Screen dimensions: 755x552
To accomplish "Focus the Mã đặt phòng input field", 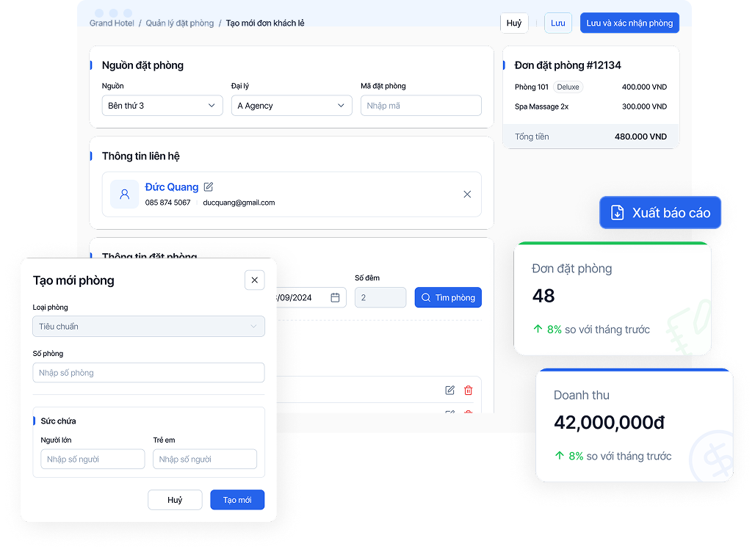I will [421, 106].
